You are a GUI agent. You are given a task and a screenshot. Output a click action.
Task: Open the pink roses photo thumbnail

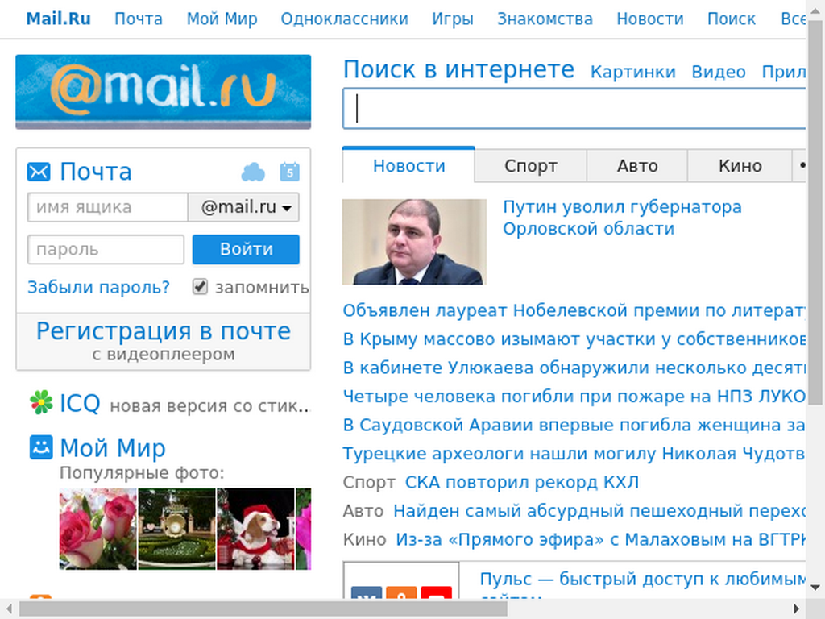pos(97,529)
